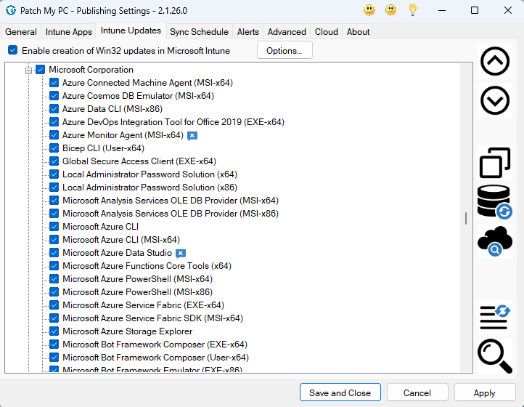Select Local Administrator Password Solution (x86) text
The width and height of the screenshot is (524, 407).
pyautogui.click(x=150, y=187)
